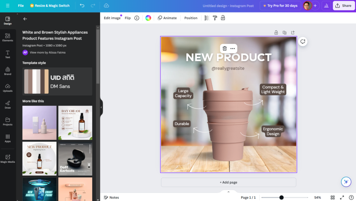
Task: Enter fullscreen presentation mode
Action: [x=342, y=198]
